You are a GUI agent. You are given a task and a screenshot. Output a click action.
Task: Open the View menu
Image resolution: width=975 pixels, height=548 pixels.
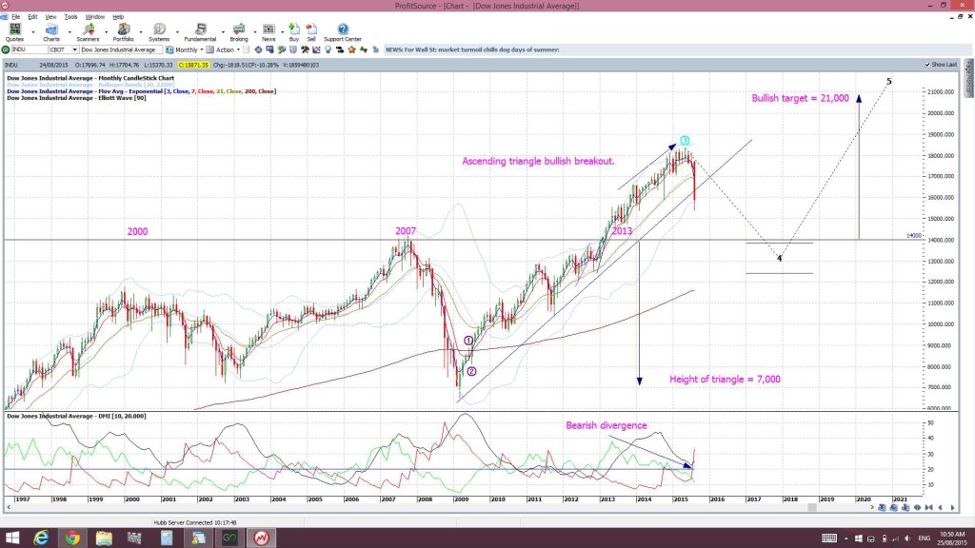(50, 17)
